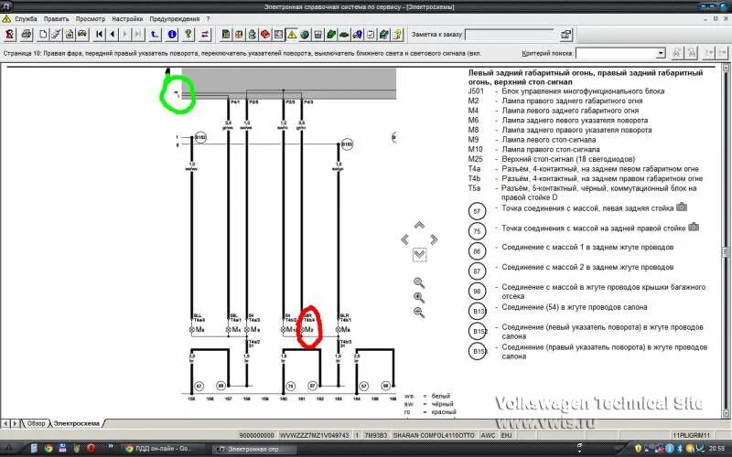Open the Служба menu

click(x=26, y=19)
